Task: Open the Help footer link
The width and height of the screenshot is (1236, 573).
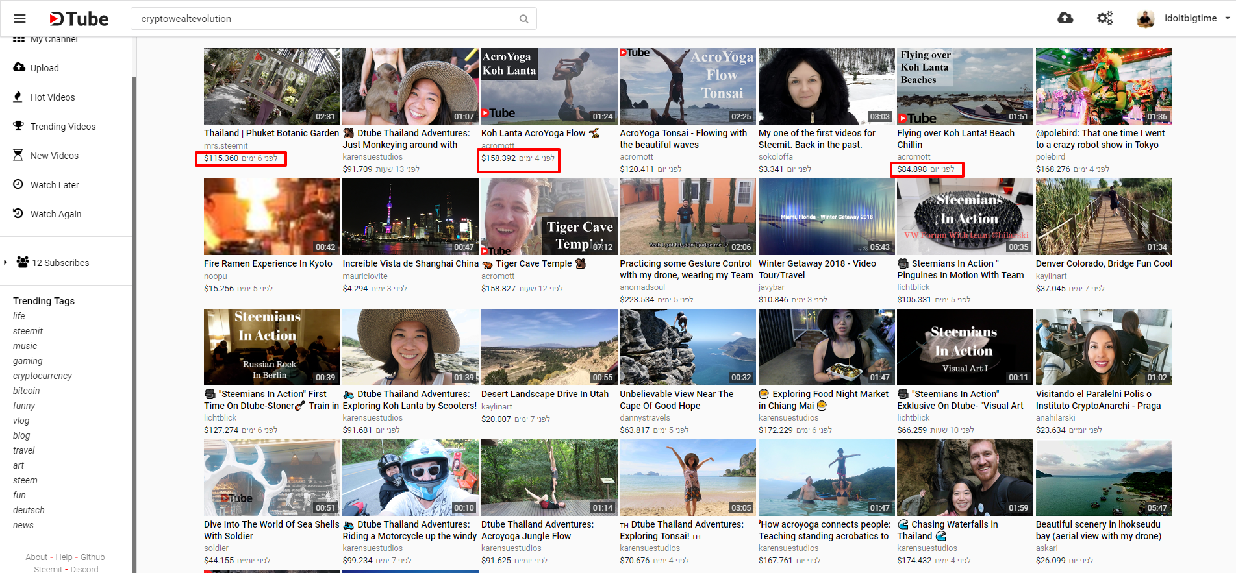Action: 64,557
